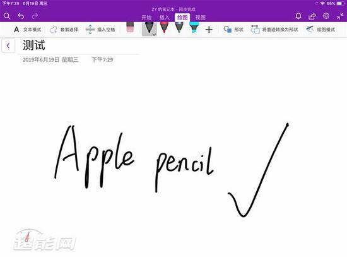Select the dark blue-tipped pen

pos(179,27)
